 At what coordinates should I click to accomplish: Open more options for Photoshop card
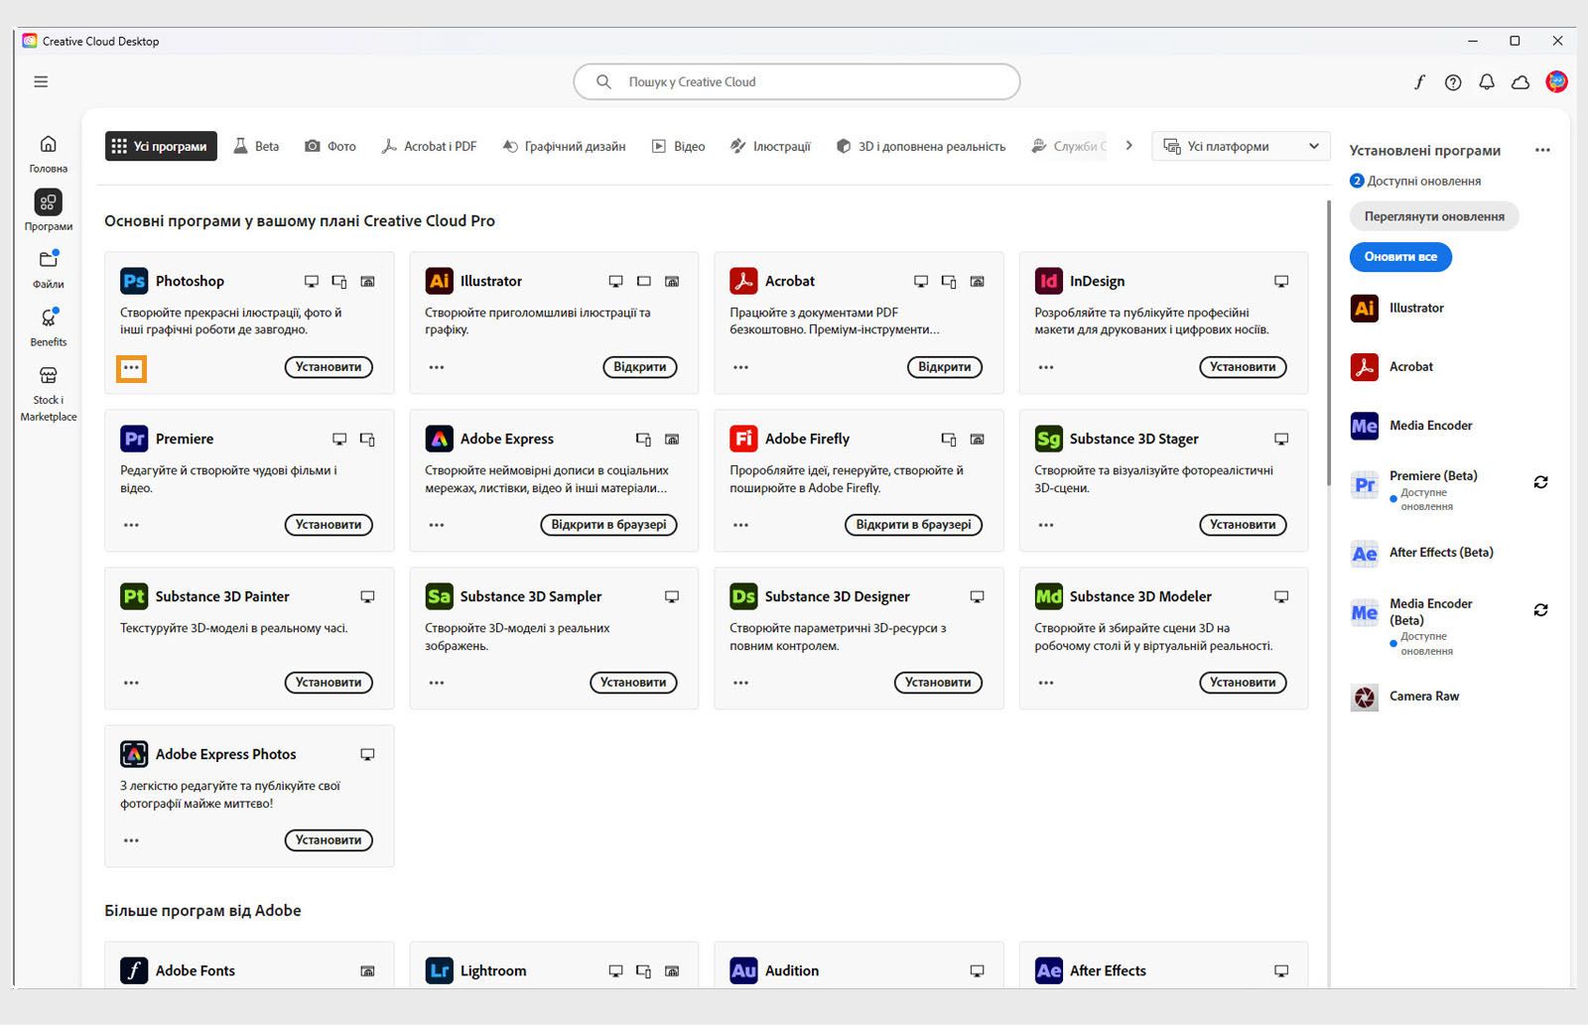(x=131, y=368)
